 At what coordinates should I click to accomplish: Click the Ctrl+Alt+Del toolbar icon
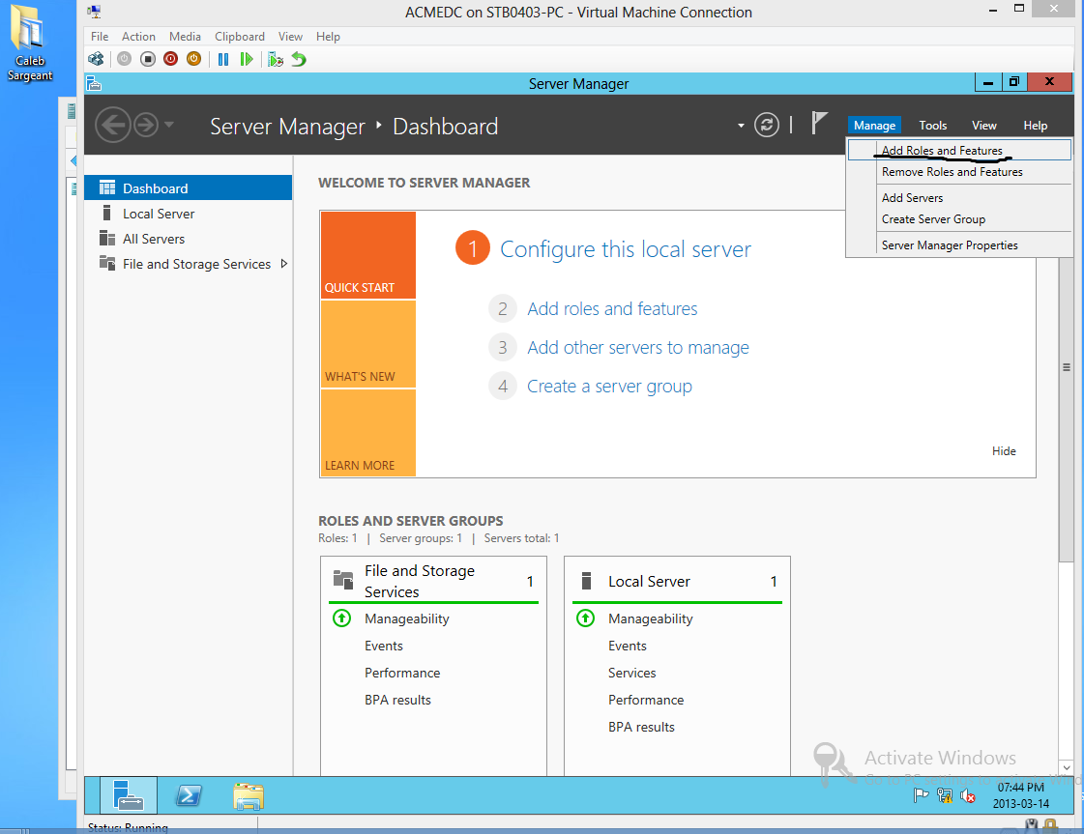(96, 59)
